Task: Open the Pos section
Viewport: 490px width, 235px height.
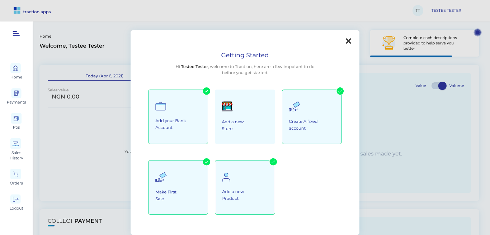Action: (x=16, y=118)
